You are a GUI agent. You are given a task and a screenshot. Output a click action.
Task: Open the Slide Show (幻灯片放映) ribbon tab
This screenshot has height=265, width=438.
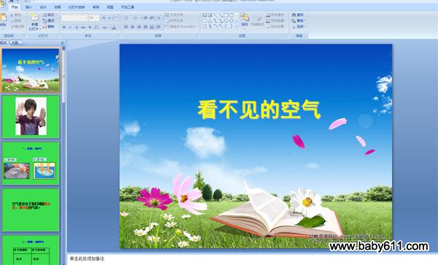click(x=77, y=7)
